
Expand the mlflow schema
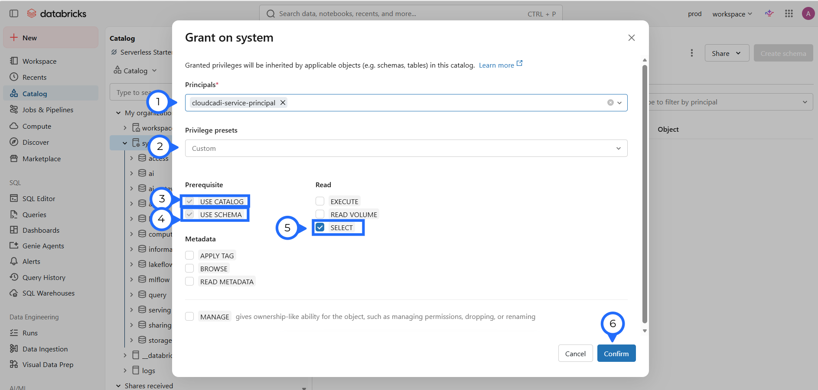131,279
